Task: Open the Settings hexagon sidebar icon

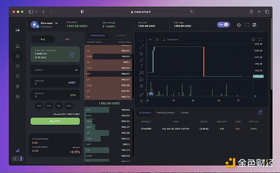Action: tap(18, 96)
